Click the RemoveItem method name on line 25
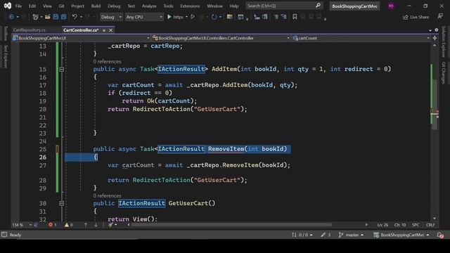Viewport: 450px width, 253px height. (x=226, y=149)
